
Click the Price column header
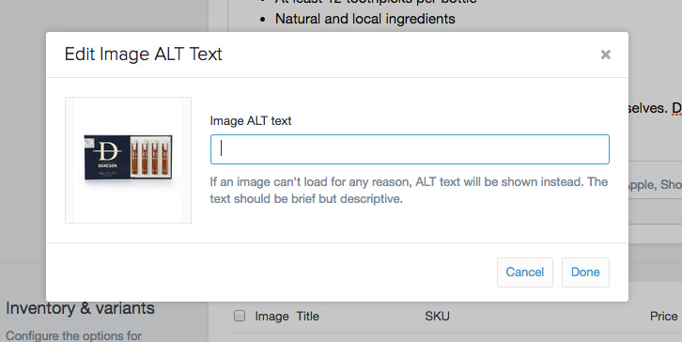(x=664, y=317)
